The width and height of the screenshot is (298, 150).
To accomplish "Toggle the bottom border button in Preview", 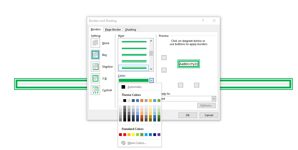I will pyautogui.click(x=164, y=70).
